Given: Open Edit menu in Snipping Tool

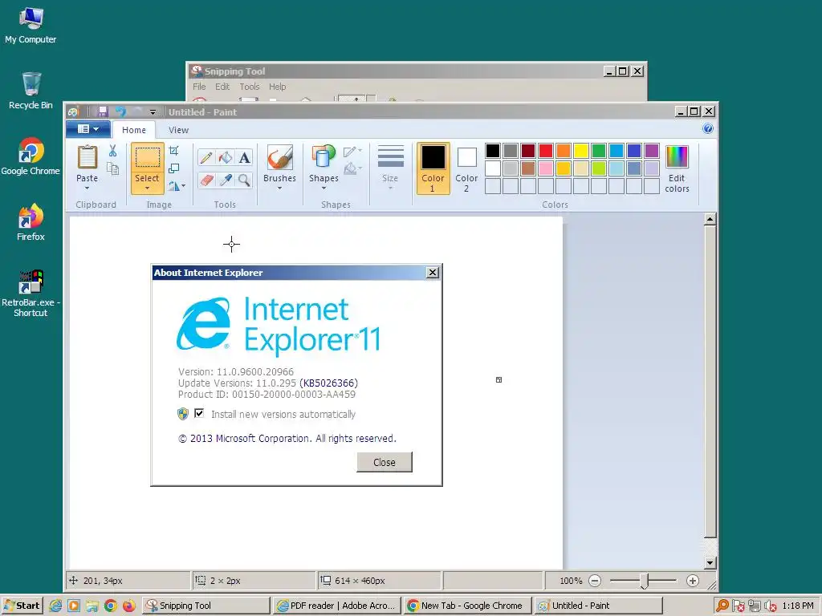Looking at the screenshot, I should [222, 87].
